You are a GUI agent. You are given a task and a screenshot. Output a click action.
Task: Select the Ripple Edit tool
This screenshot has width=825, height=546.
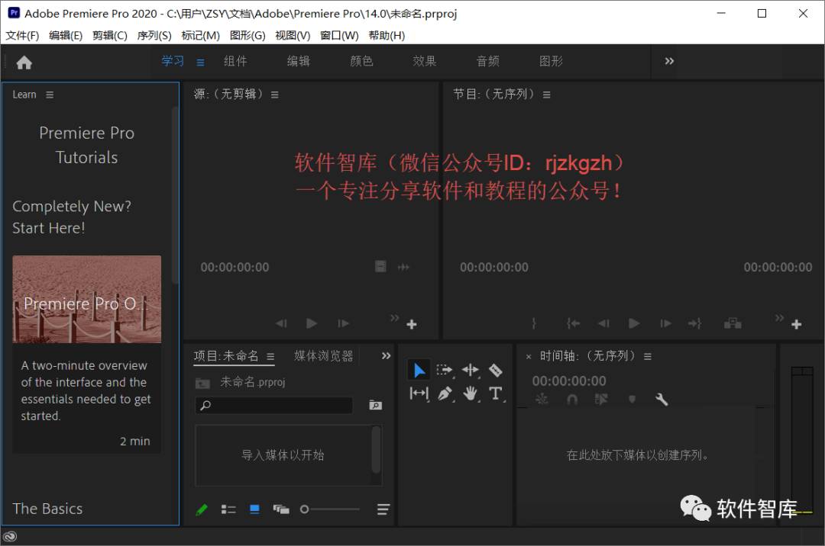click(x=471, y=370)
